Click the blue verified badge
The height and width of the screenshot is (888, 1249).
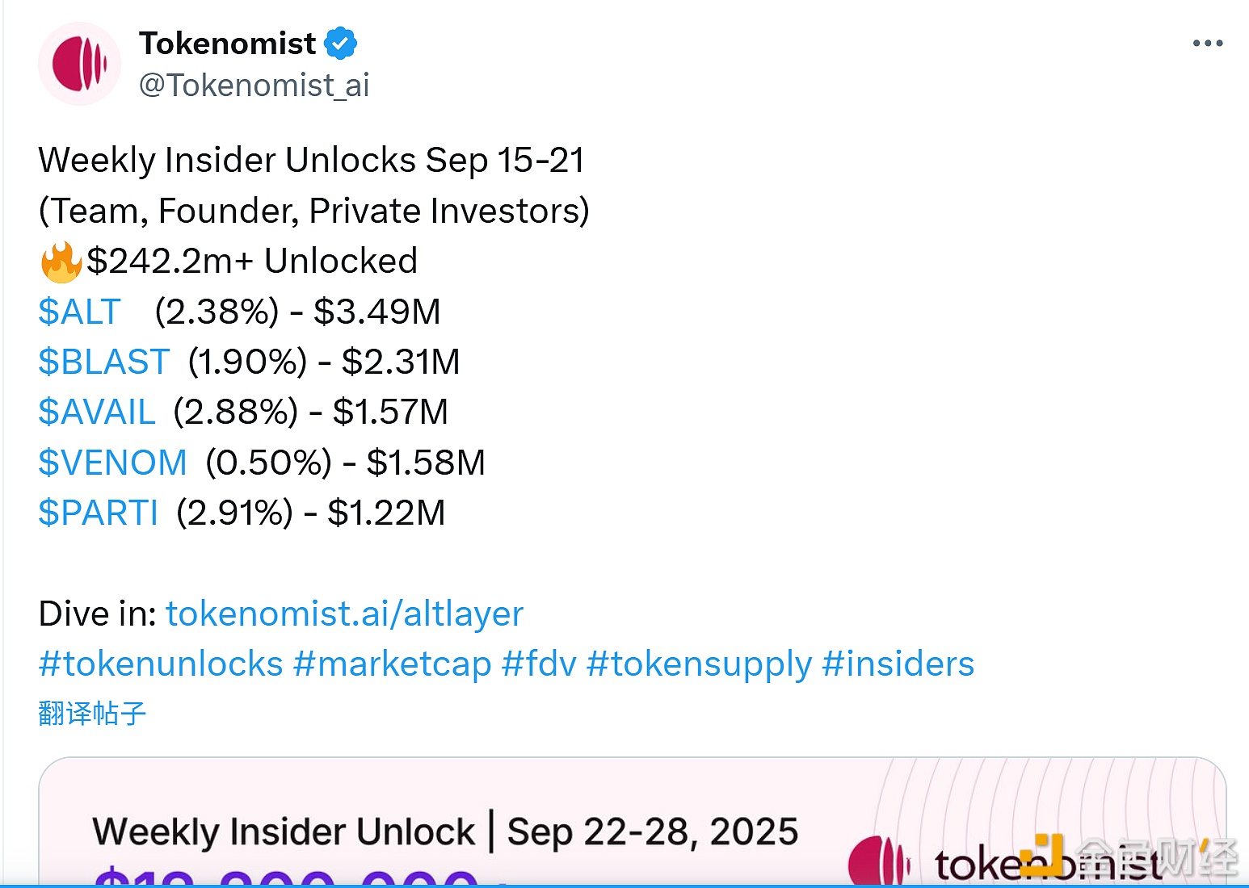(x=341, y=44)
